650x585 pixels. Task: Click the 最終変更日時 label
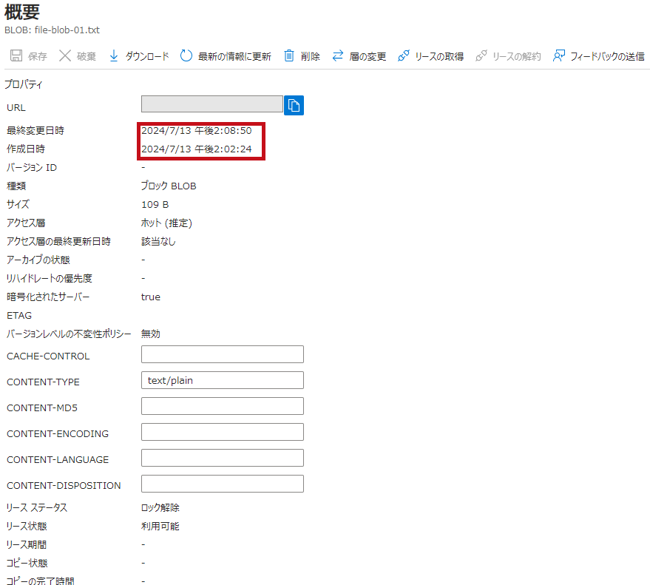pos(35,131)
